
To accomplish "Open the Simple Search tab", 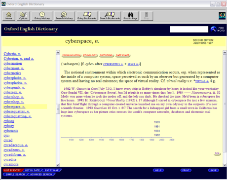I will pos(15,175).
